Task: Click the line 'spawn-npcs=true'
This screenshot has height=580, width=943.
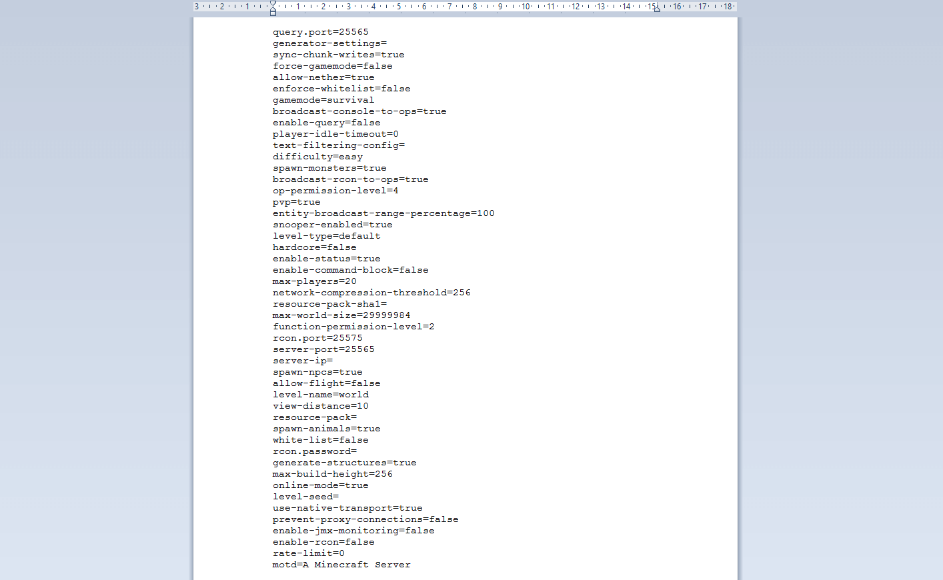Action: pyautogui.click(x=317, y=372)
